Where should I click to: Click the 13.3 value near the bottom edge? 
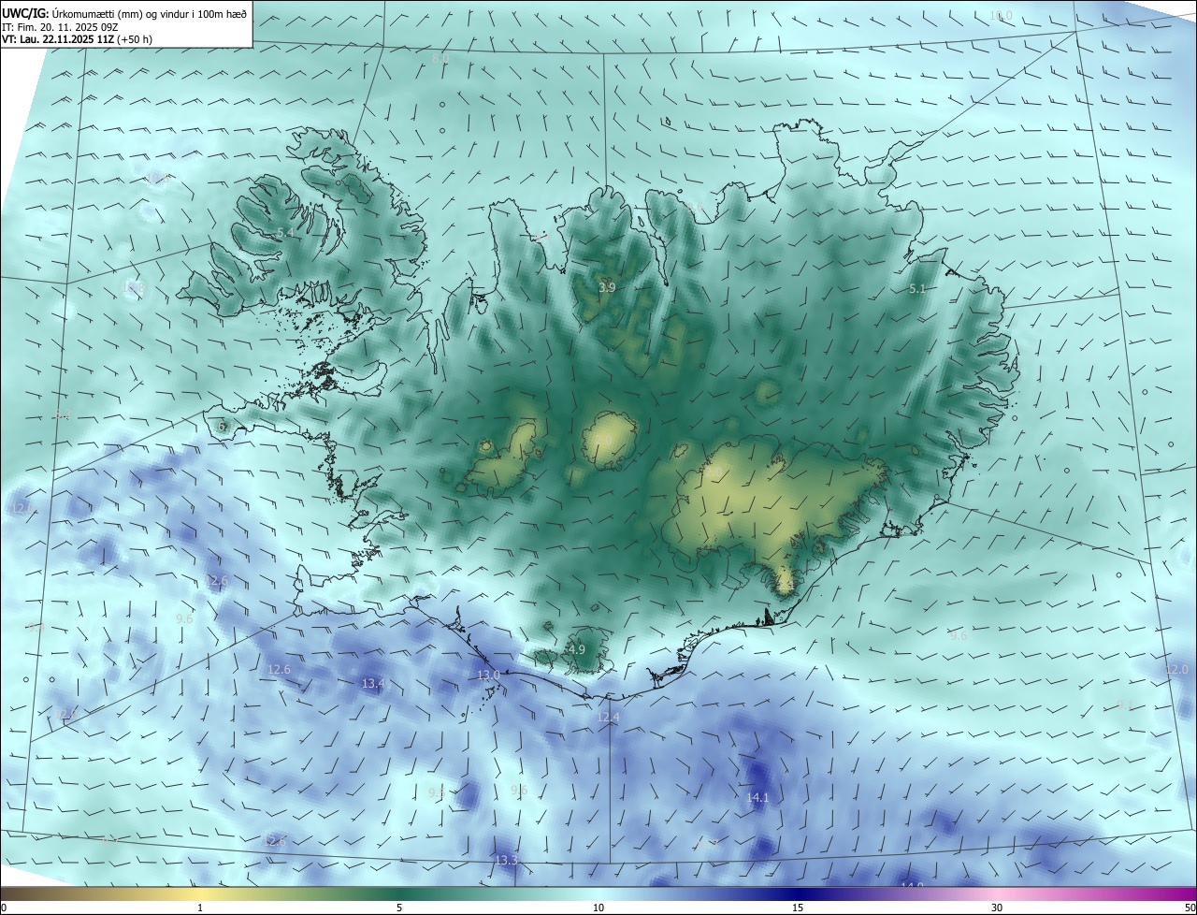506,860
